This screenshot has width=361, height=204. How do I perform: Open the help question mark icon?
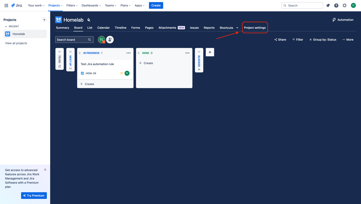[336, 5]
